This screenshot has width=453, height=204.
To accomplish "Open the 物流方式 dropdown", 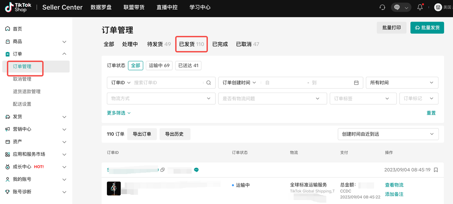I will (x=161, y=99).
